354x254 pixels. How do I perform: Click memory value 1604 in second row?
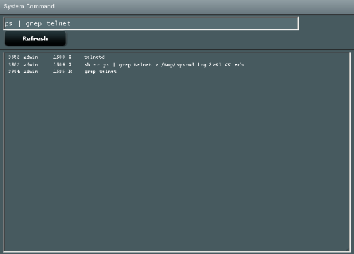[59, 65]
